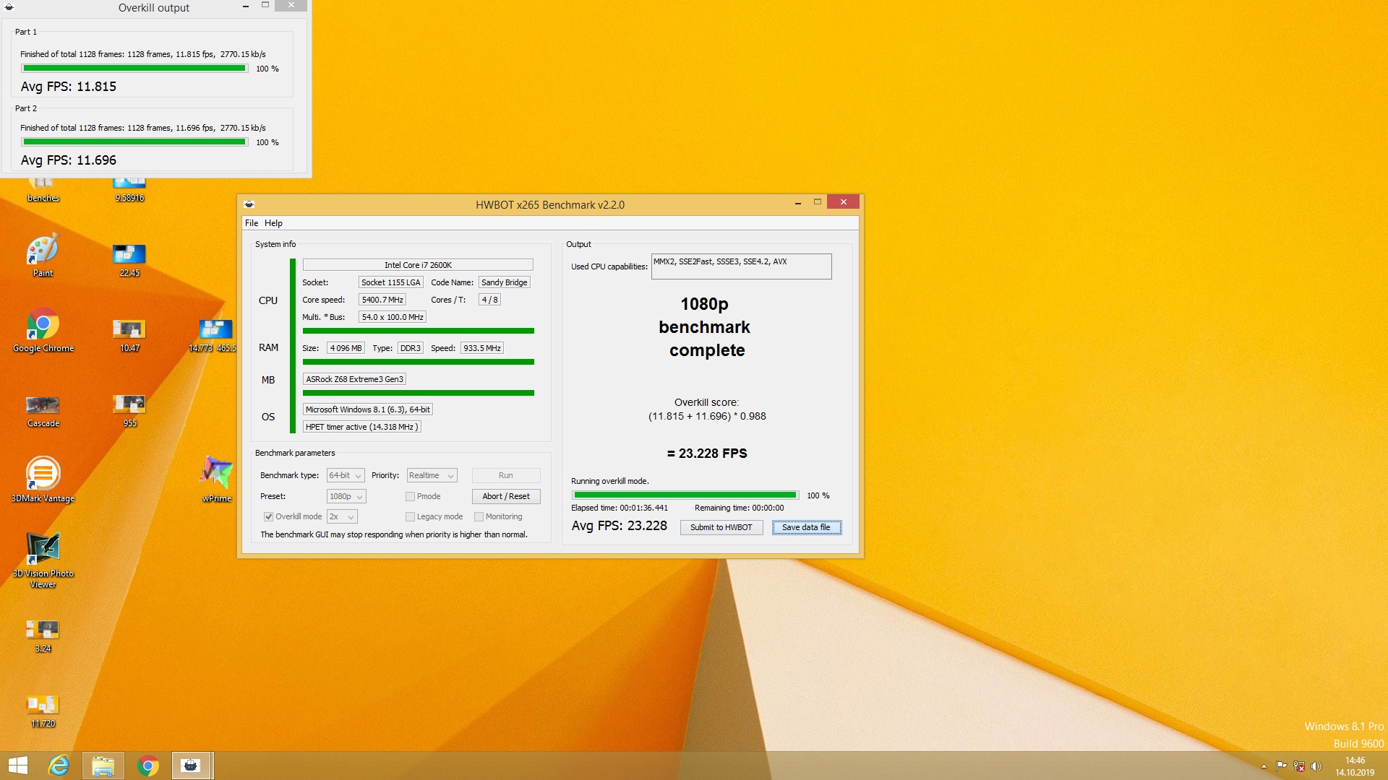Click the = 23.228 FPS result

click(x=707, y=454)
